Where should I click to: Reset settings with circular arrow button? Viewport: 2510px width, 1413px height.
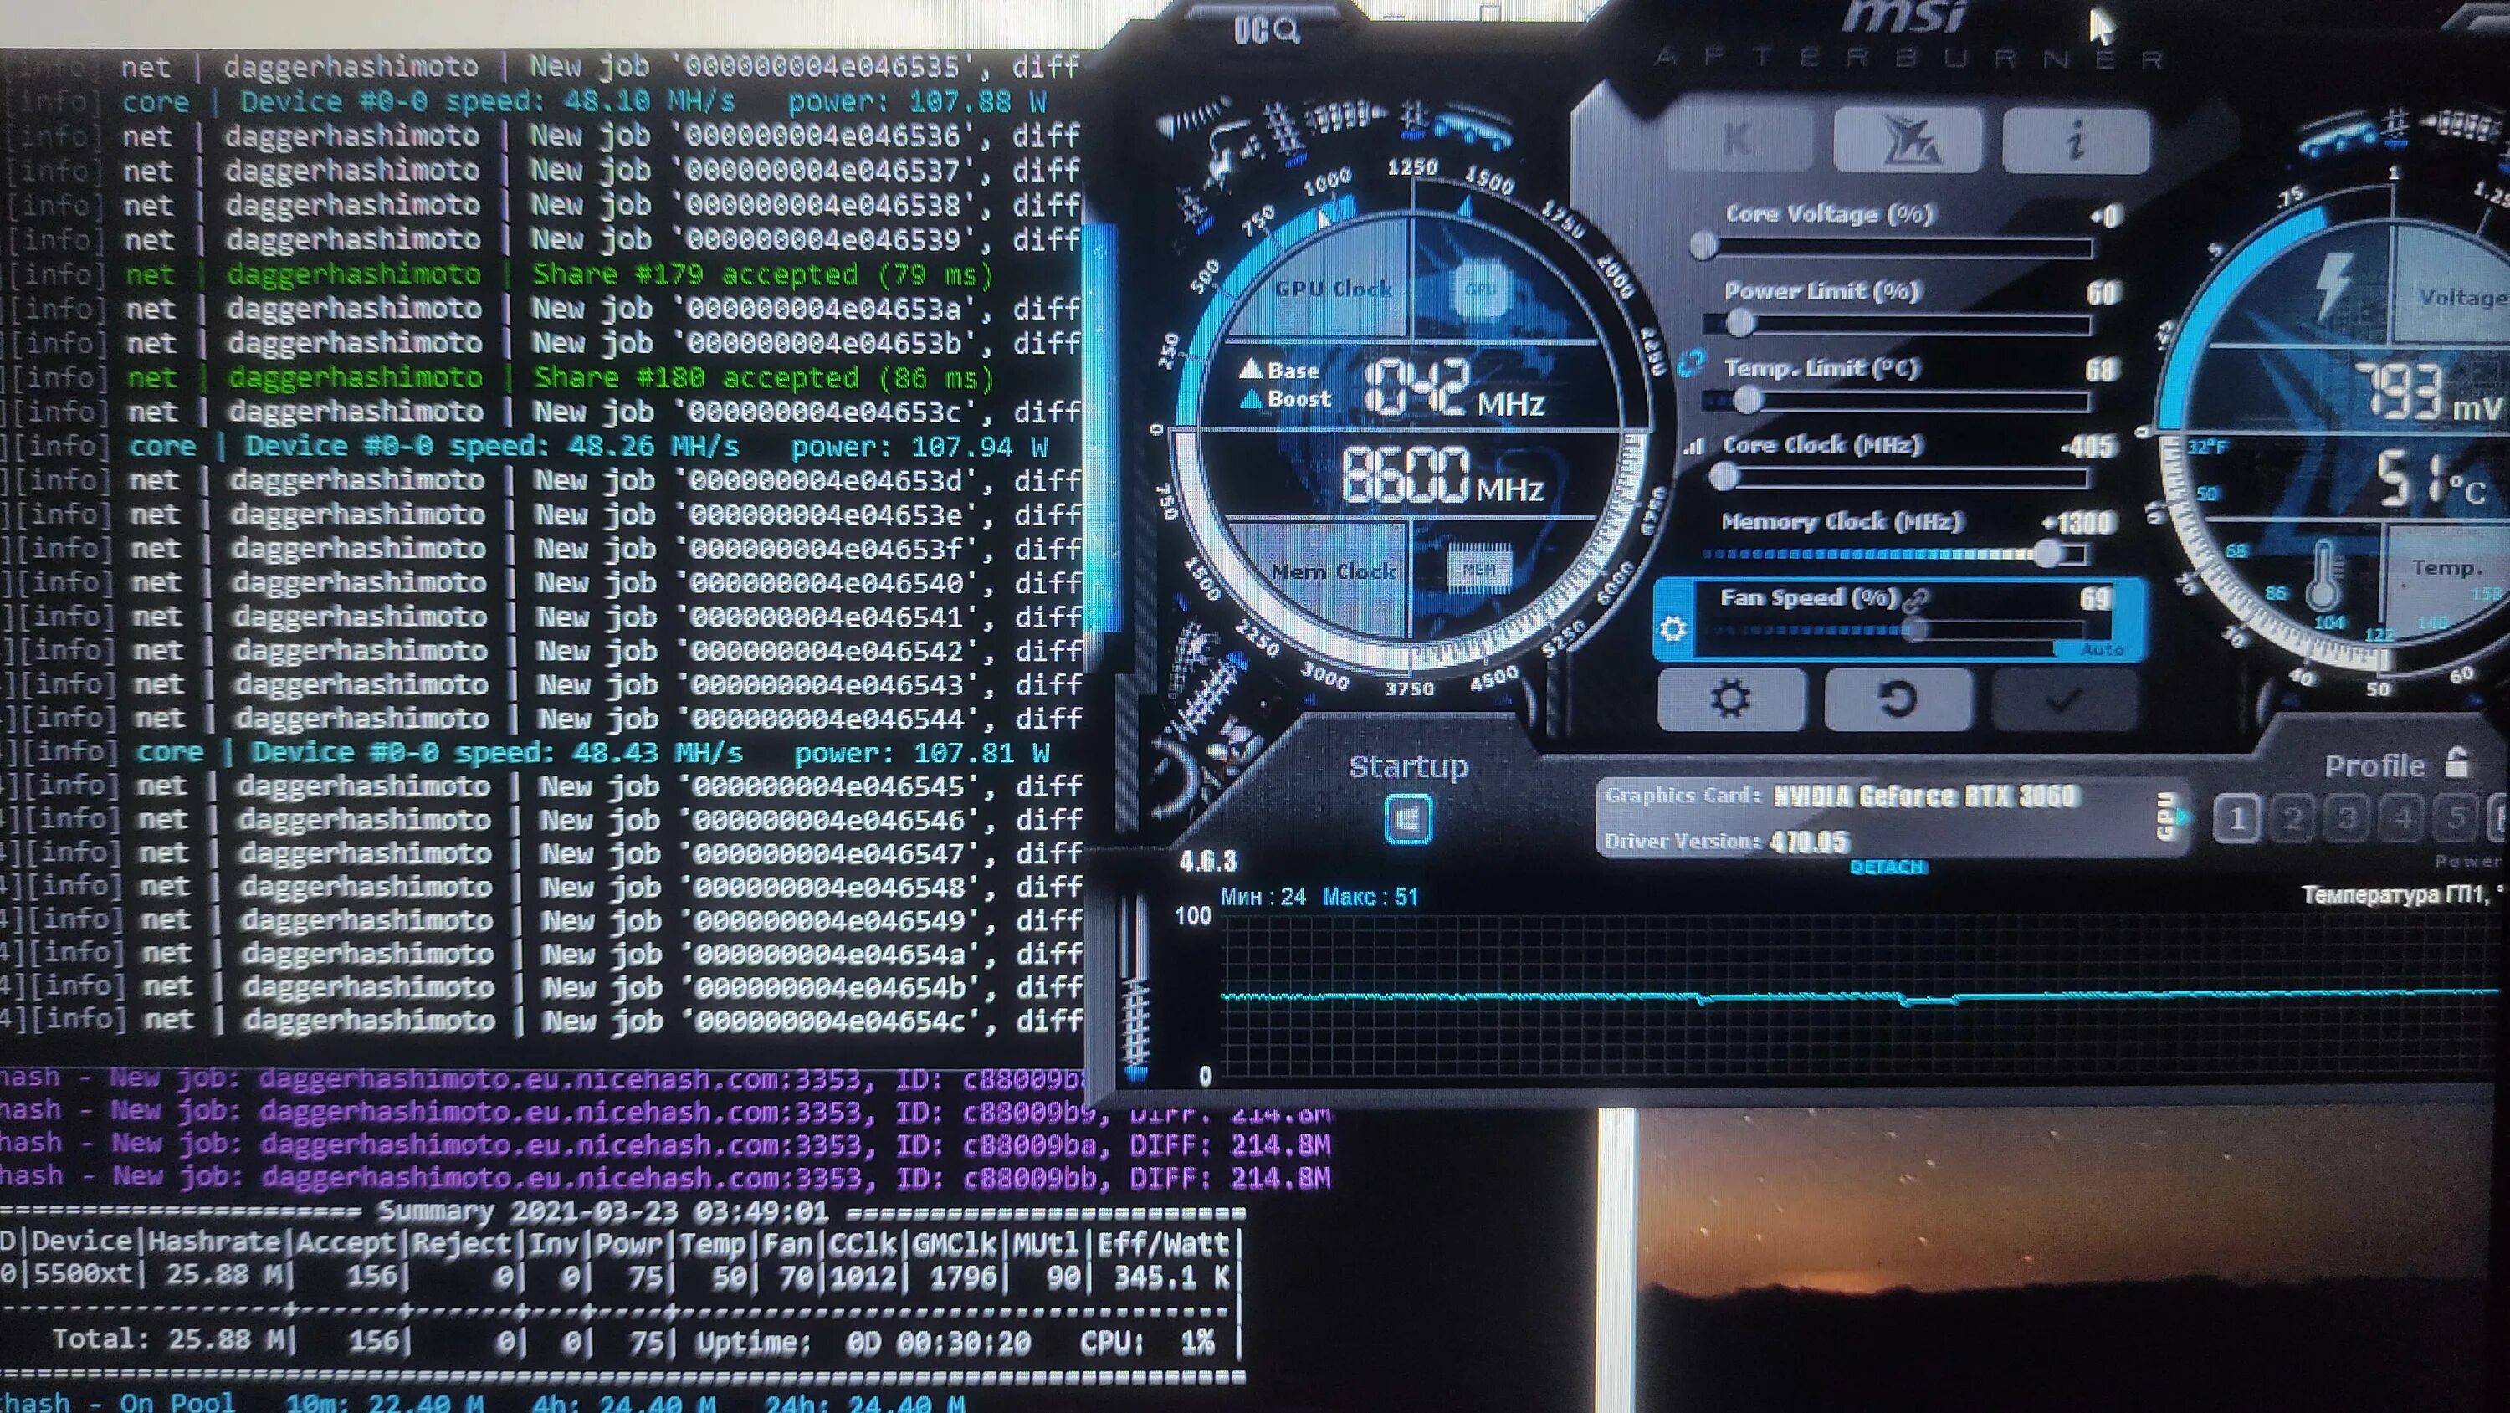(1897, 699)
